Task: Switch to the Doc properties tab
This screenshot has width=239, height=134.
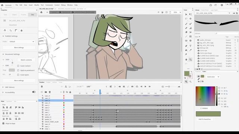Action: click(x=32, y=15)
